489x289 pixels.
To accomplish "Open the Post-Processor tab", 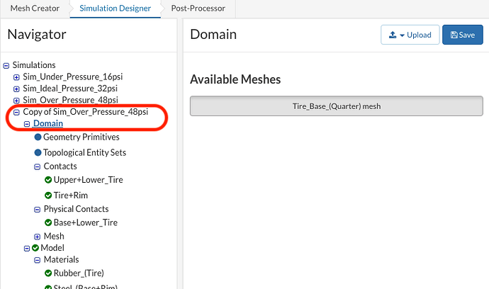I will click(199, 8).
